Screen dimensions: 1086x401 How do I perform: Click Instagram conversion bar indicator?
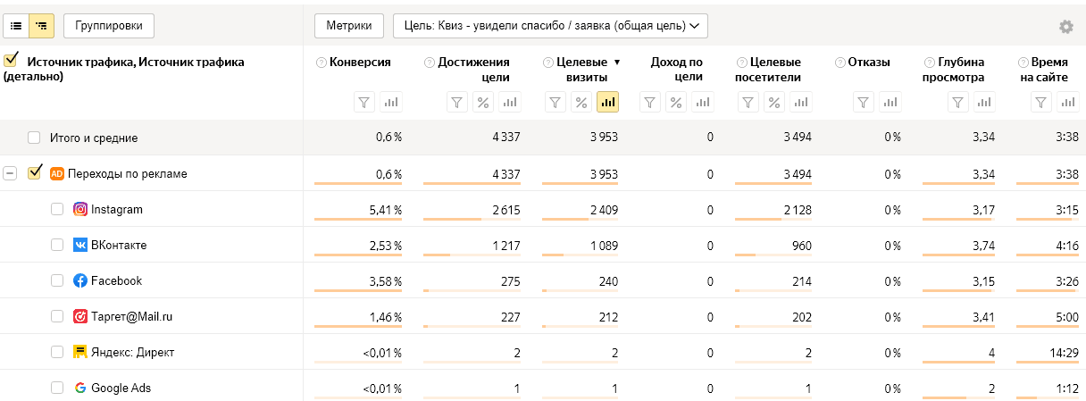coord(357,220)
